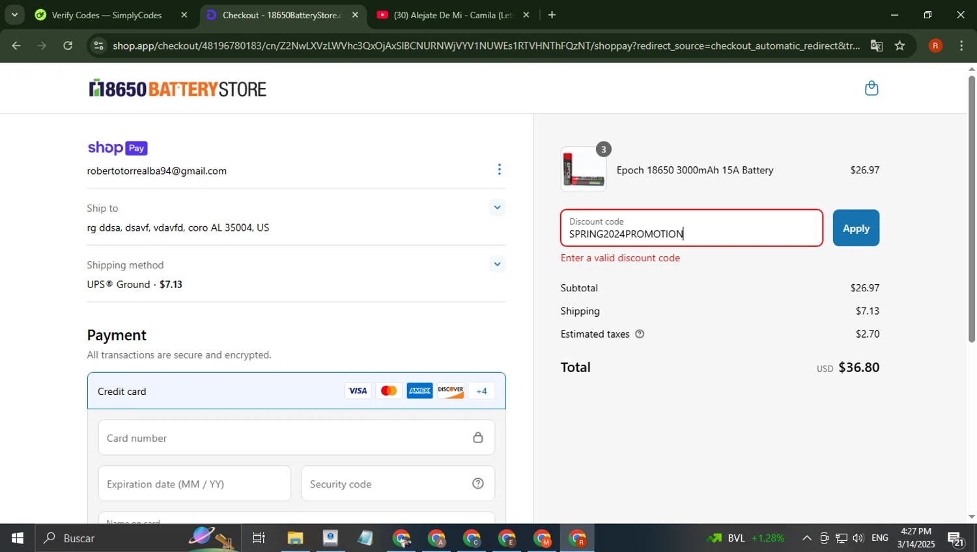977x552 pixels.
Task: Focus the Discount code input field
Action: (692, 228)
